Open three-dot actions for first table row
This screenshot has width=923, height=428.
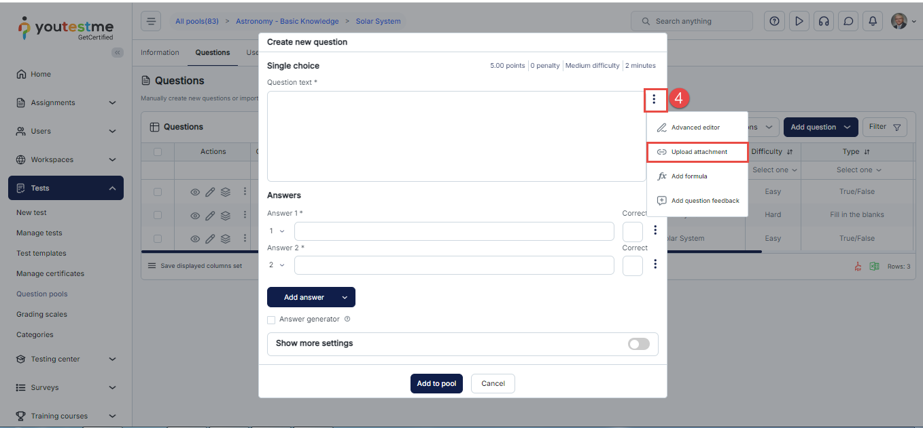click(x=245, y=192)
